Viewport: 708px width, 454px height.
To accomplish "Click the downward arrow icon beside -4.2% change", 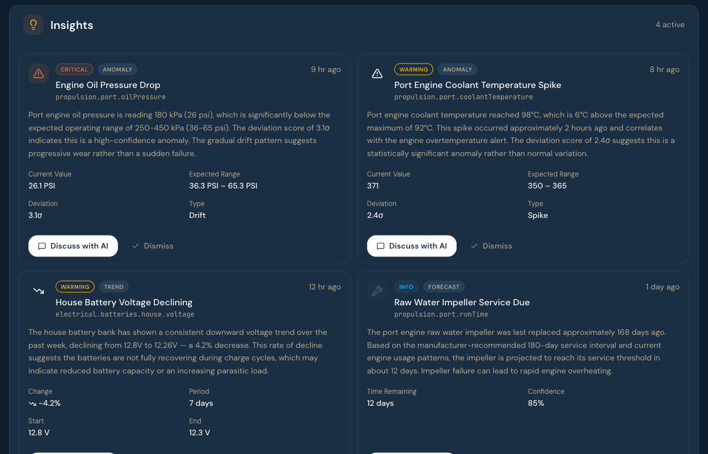I will [32, 403].
